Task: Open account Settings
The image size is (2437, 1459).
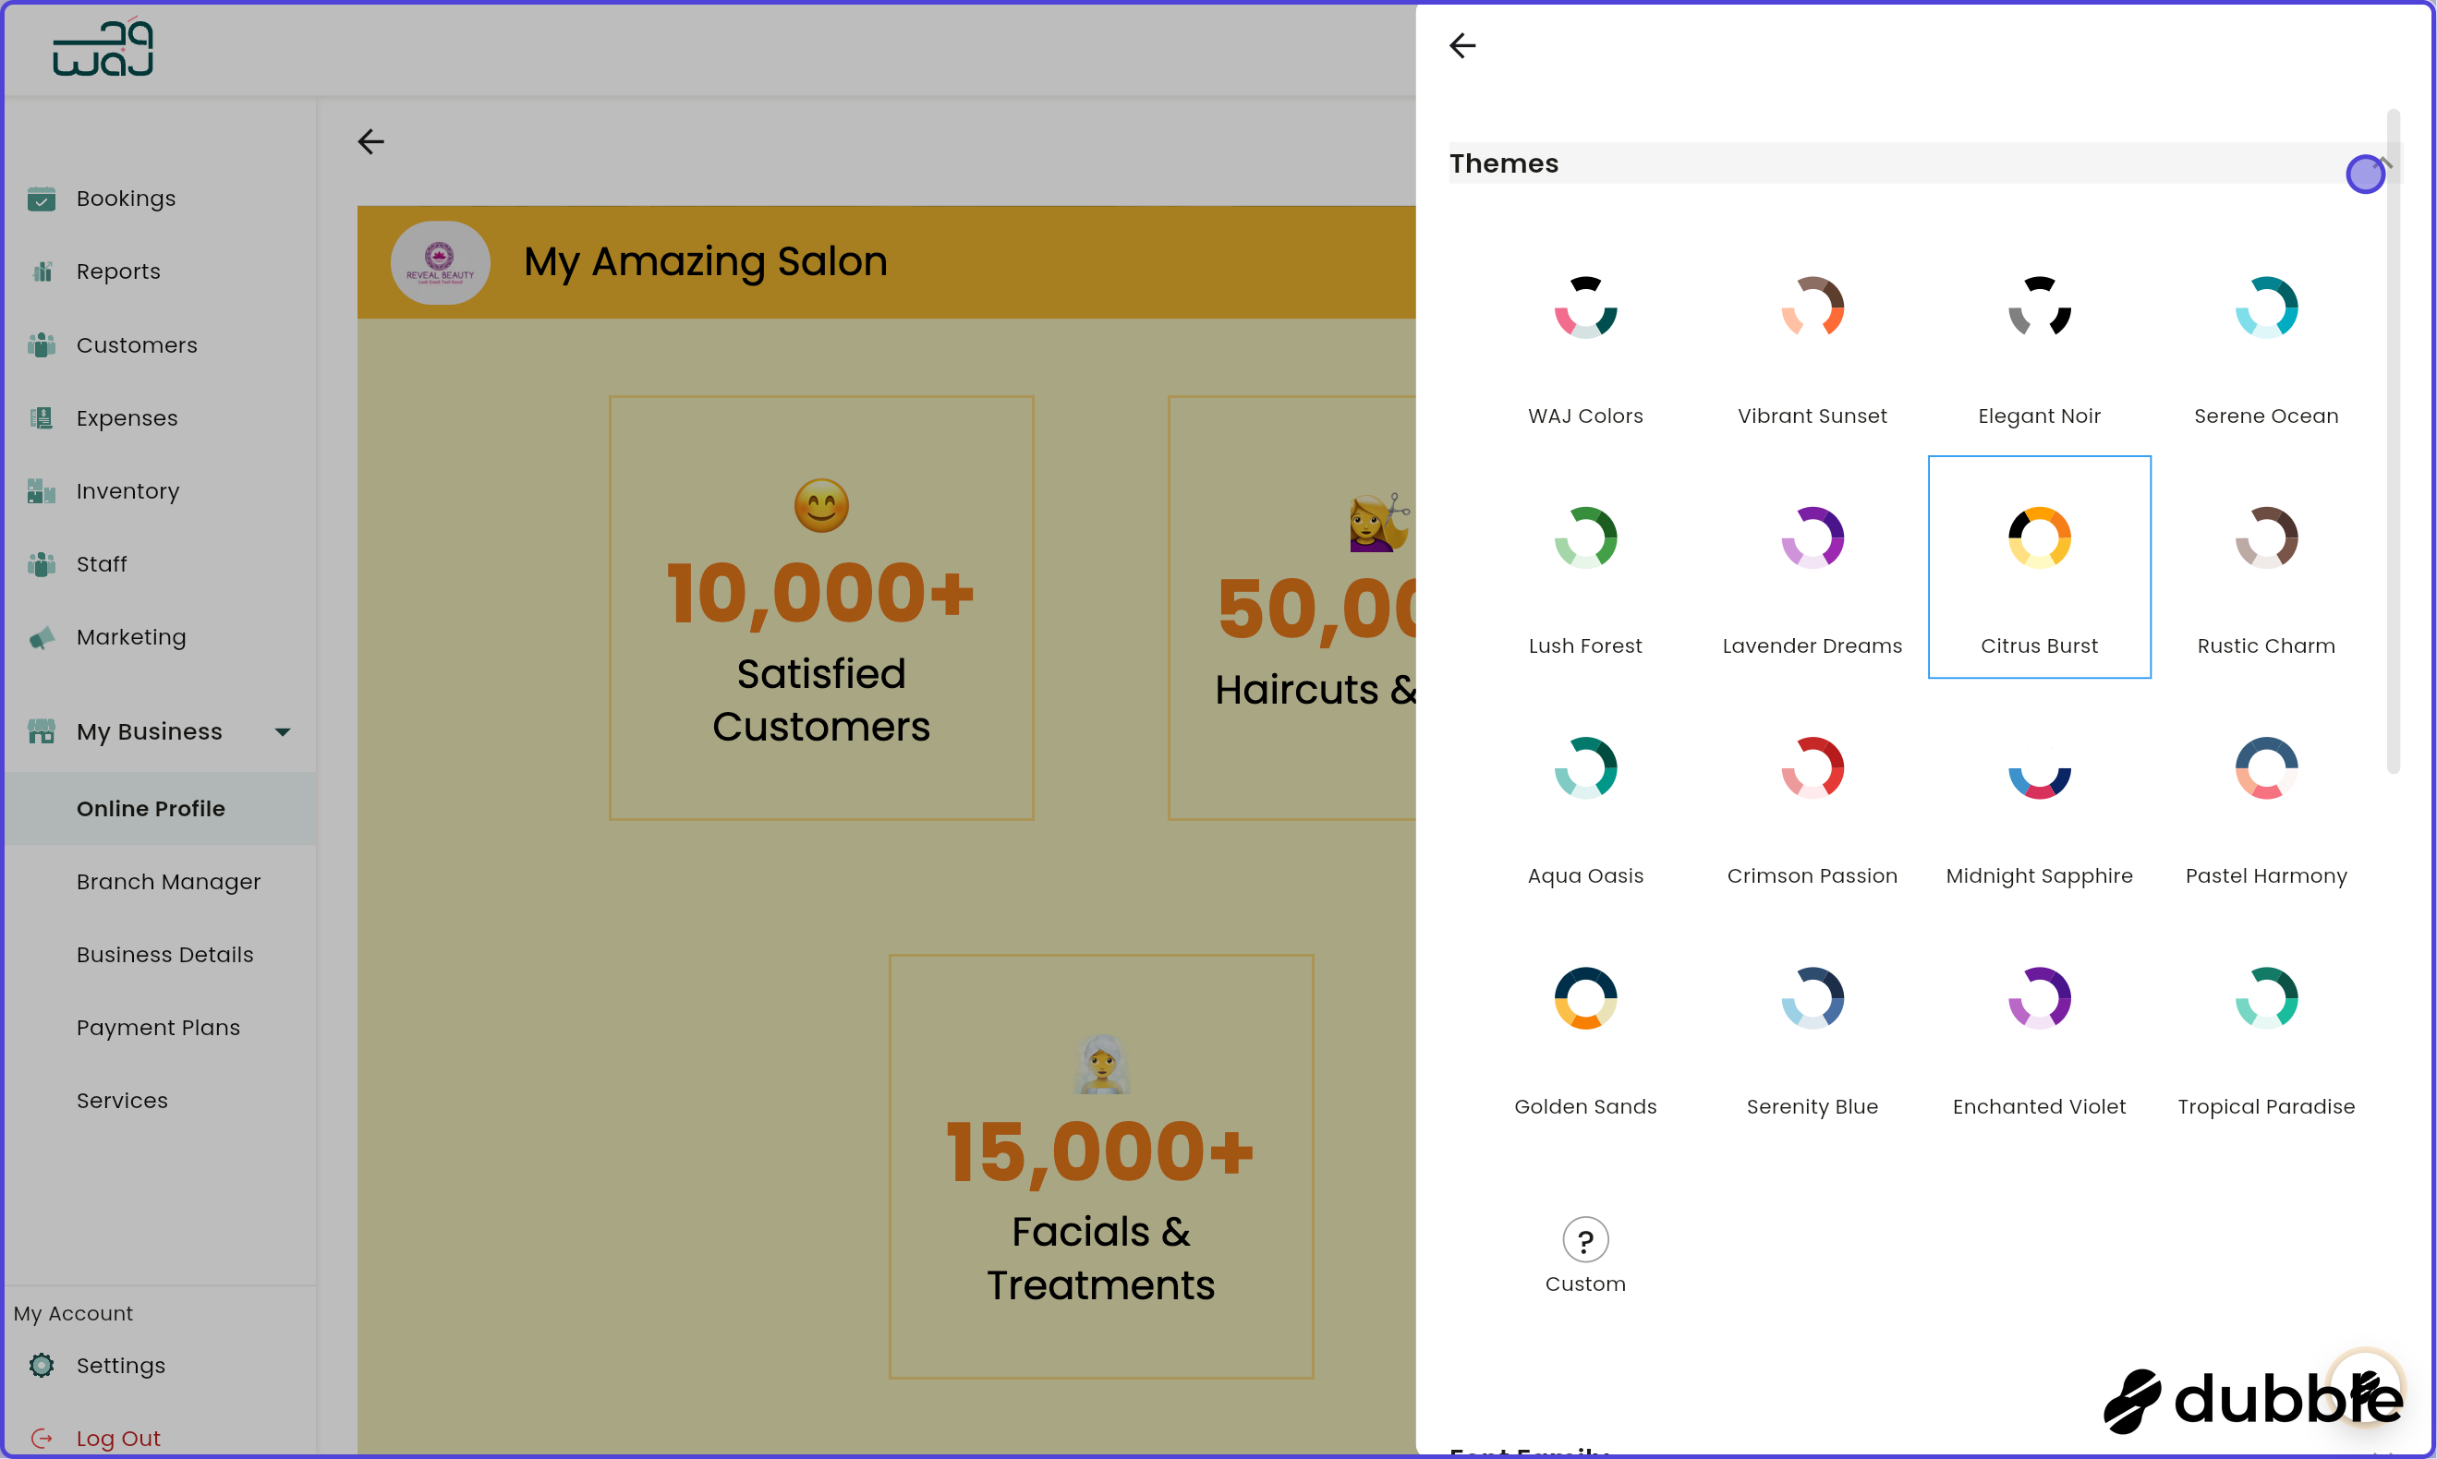Action: point(120,1366)
